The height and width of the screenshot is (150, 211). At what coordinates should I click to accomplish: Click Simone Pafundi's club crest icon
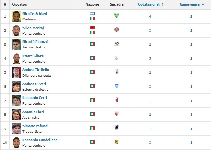click(117, 128)
